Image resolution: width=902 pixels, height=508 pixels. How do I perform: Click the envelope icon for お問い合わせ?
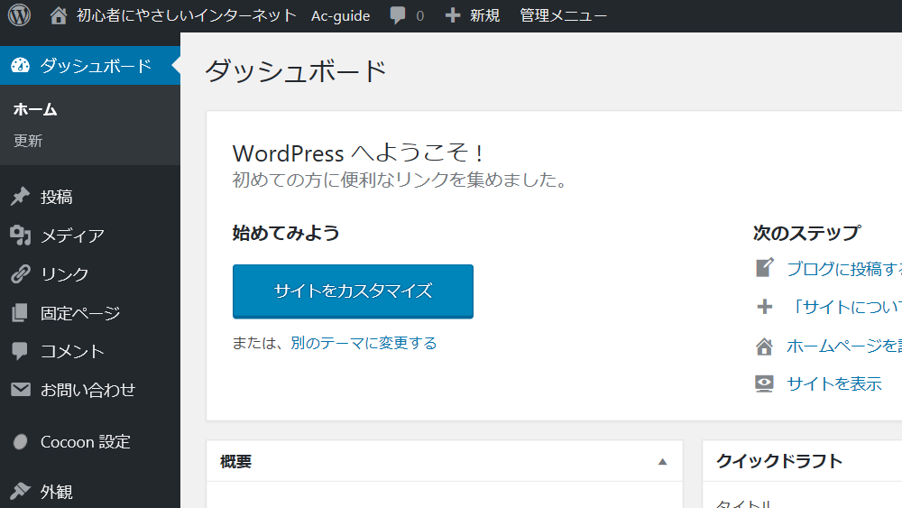[x=21, y=390]
